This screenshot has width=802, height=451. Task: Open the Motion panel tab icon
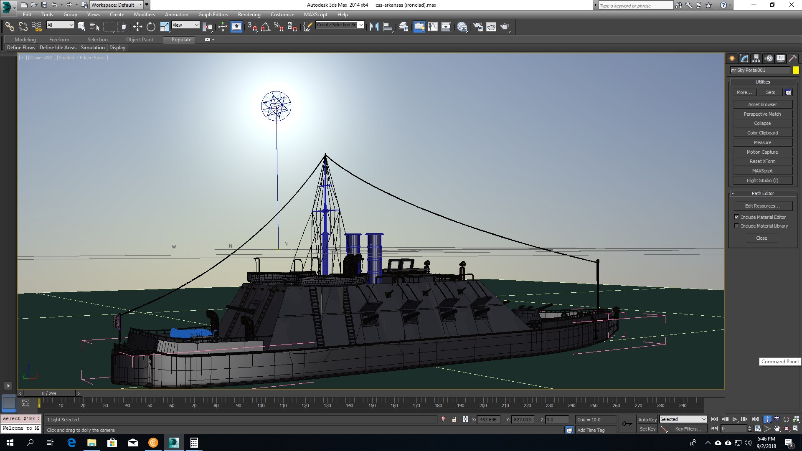(x=769, y=58)
